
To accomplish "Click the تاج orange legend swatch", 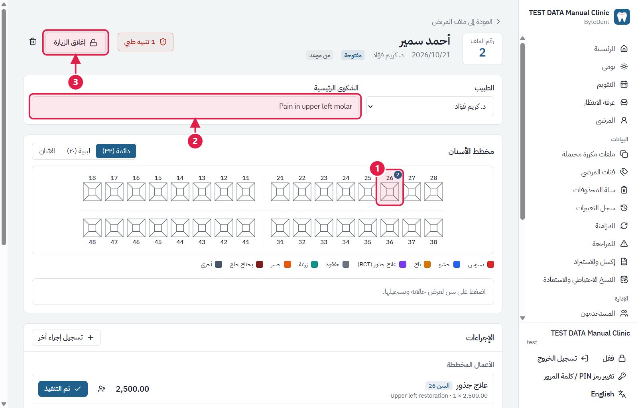I will click(x=427, y=264).
